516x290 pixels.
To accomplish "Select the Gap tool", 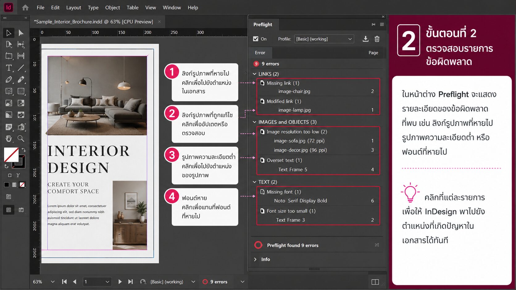I will click(21, 44).
